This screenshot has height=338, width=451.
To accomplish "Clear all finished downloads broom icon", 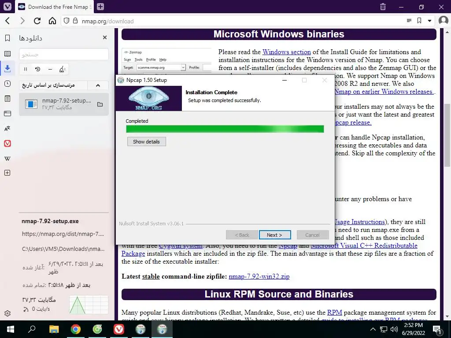I will click(63, 69).
